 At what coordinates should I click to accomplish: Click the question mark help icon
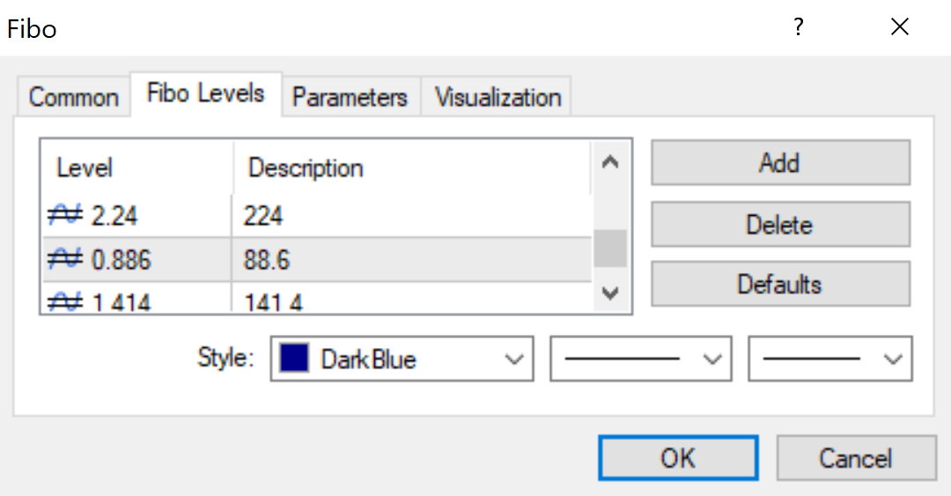point(798,27)
